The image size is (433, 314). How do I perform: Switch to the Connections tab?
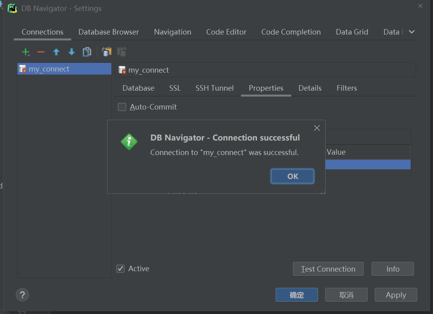pyautogui.click(x=43, y=32)
